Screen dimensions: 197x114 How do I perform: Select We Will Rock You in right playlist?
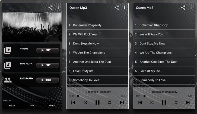point(164,34)
